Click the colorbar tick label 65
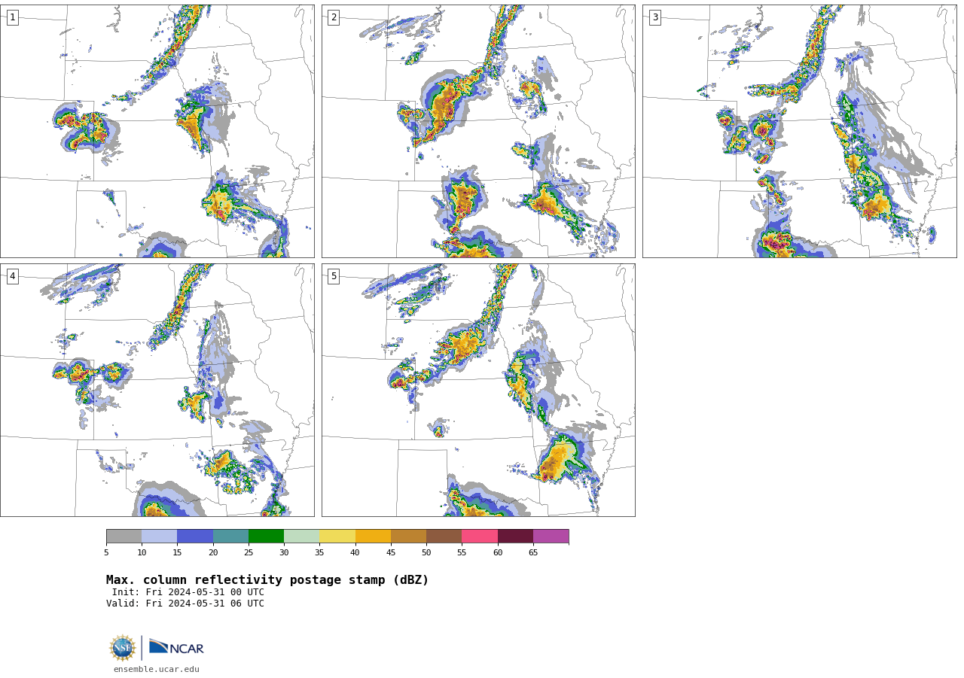Viewport: 964px width, 678px height. (533, 553)
